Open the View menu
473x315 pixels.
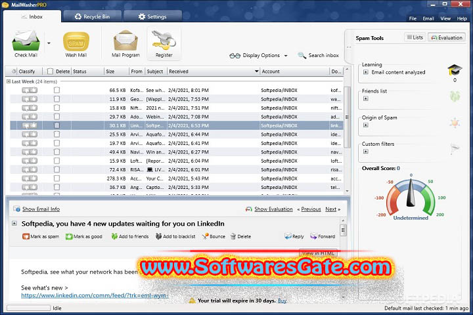445,18
